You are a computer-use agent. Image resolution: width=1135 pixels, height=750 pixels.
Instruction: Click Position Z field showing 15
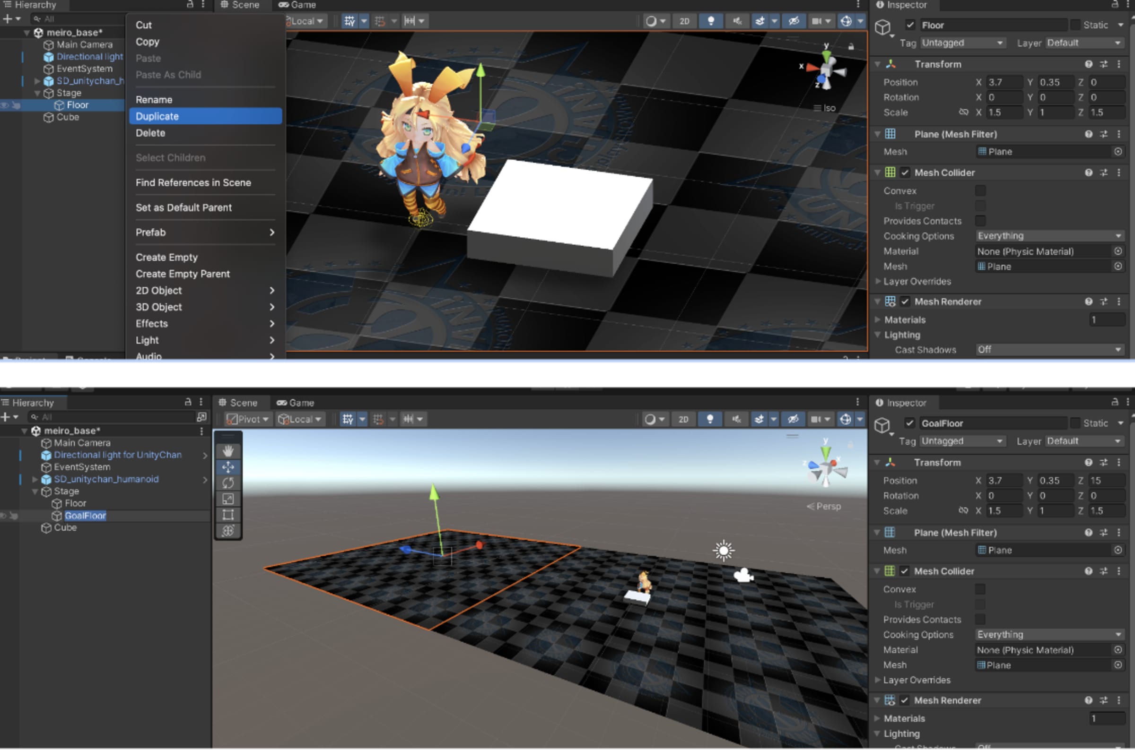(x=1105, y=481)
